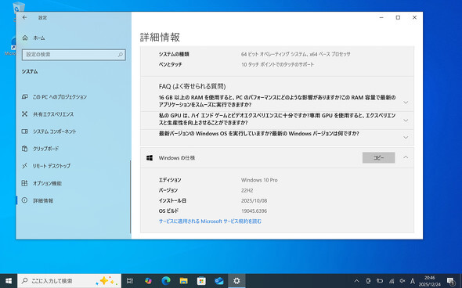This screenshot has height=288, width=462.
Task: Click the OS ビルド label
Action: coord(168,211)
